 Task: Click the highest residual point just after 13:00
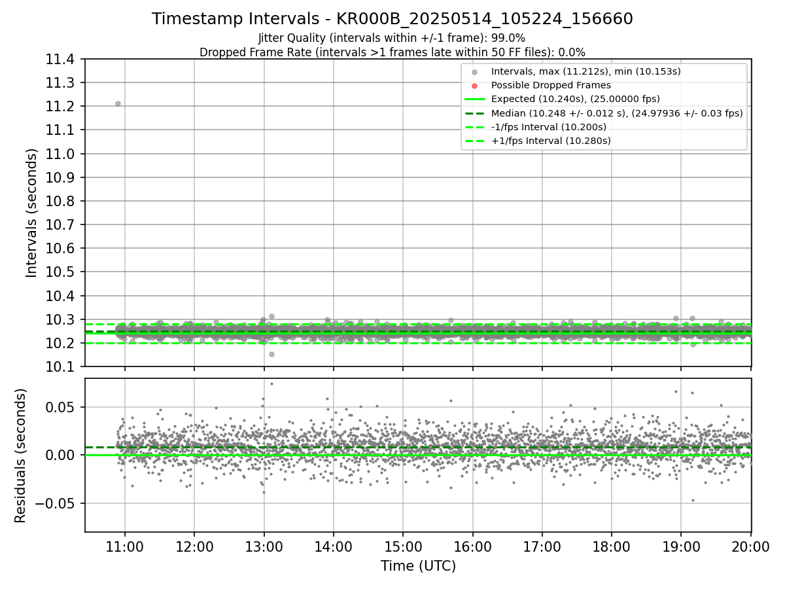pos(271,384)
